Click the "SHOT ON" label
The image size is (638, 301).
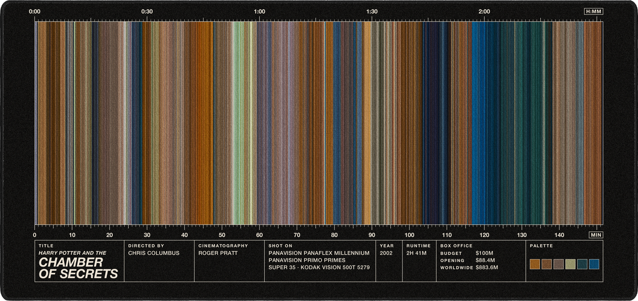point(281,246)
